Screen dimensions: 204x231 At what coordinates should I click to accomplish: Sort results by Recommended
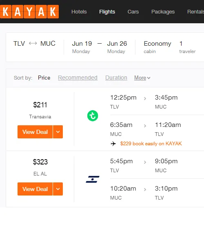click(x=78, y=78)
